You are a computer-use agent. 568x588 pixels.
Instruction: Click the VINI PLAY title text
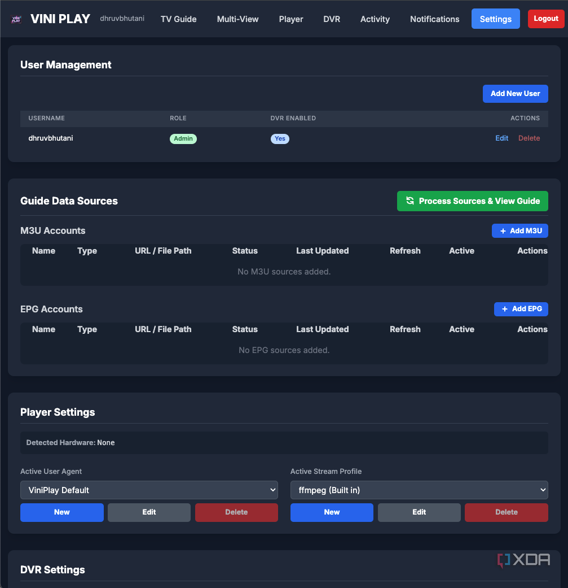click(x=60, y=19)
